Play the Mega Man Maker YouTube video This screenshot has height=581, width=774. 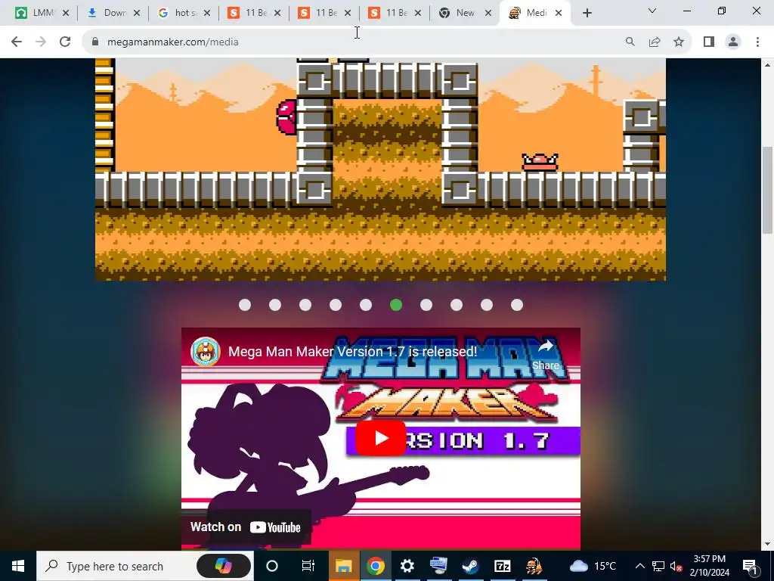click(x=381, y=438)
